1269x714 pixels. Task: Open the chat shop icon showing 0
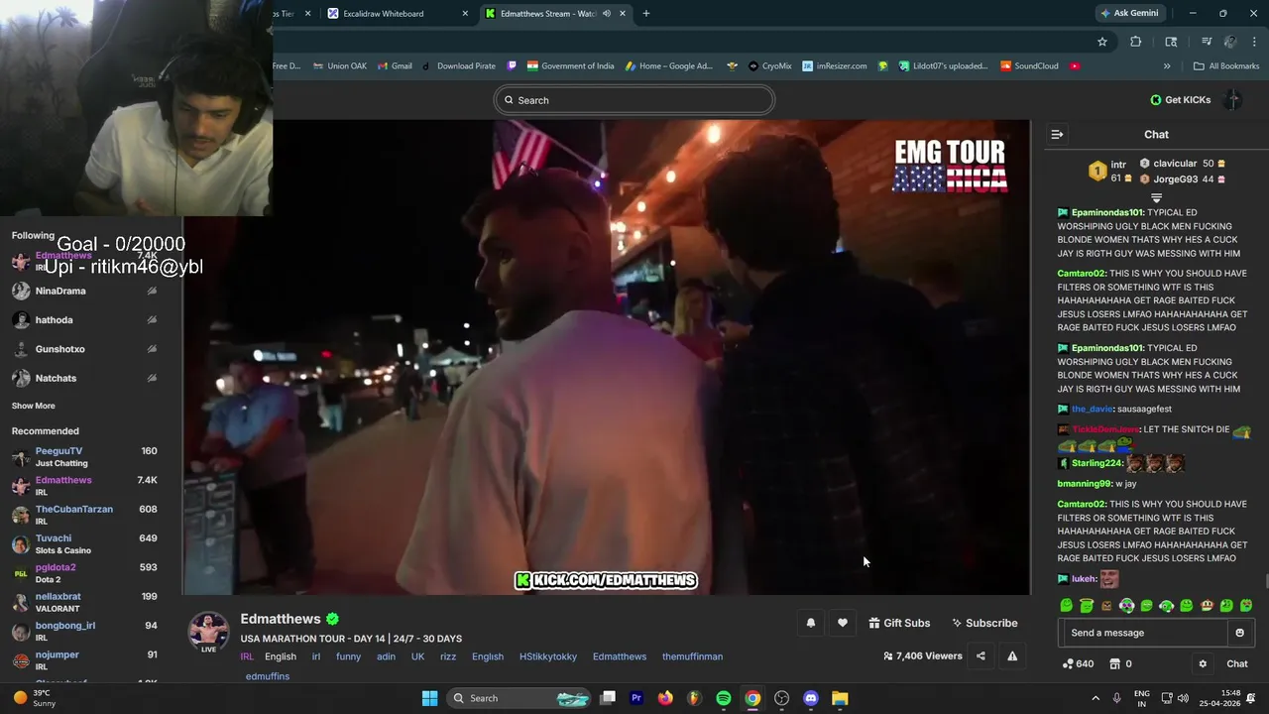(x=1120, y=663)
